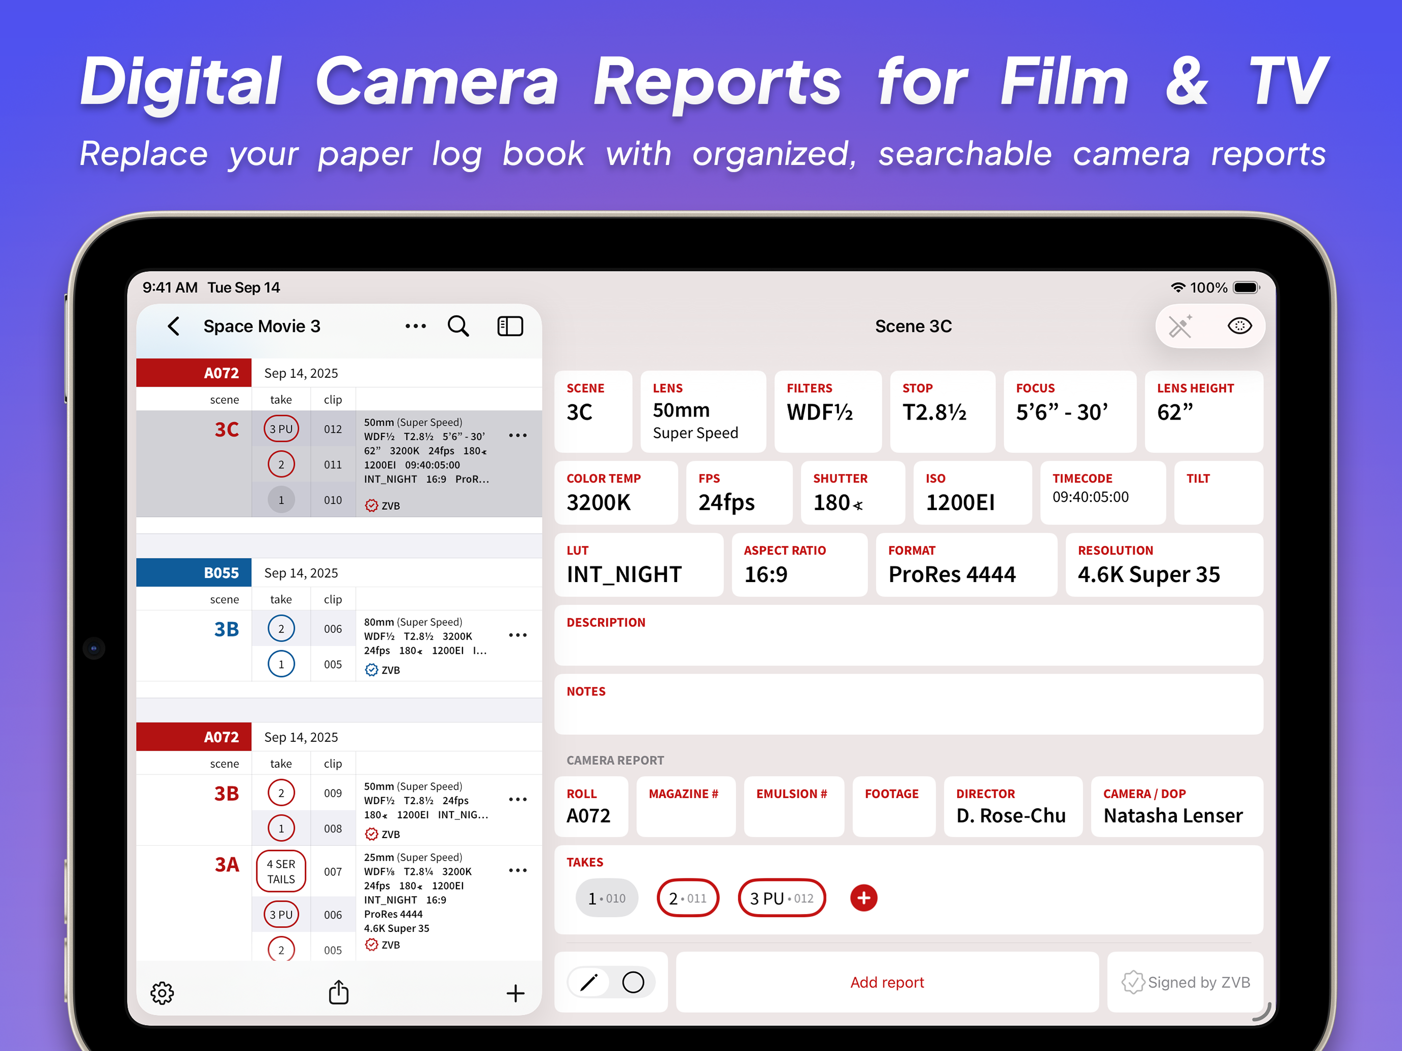Open settings gear in sidebar

pyautogui.click(x=162, y=993)
